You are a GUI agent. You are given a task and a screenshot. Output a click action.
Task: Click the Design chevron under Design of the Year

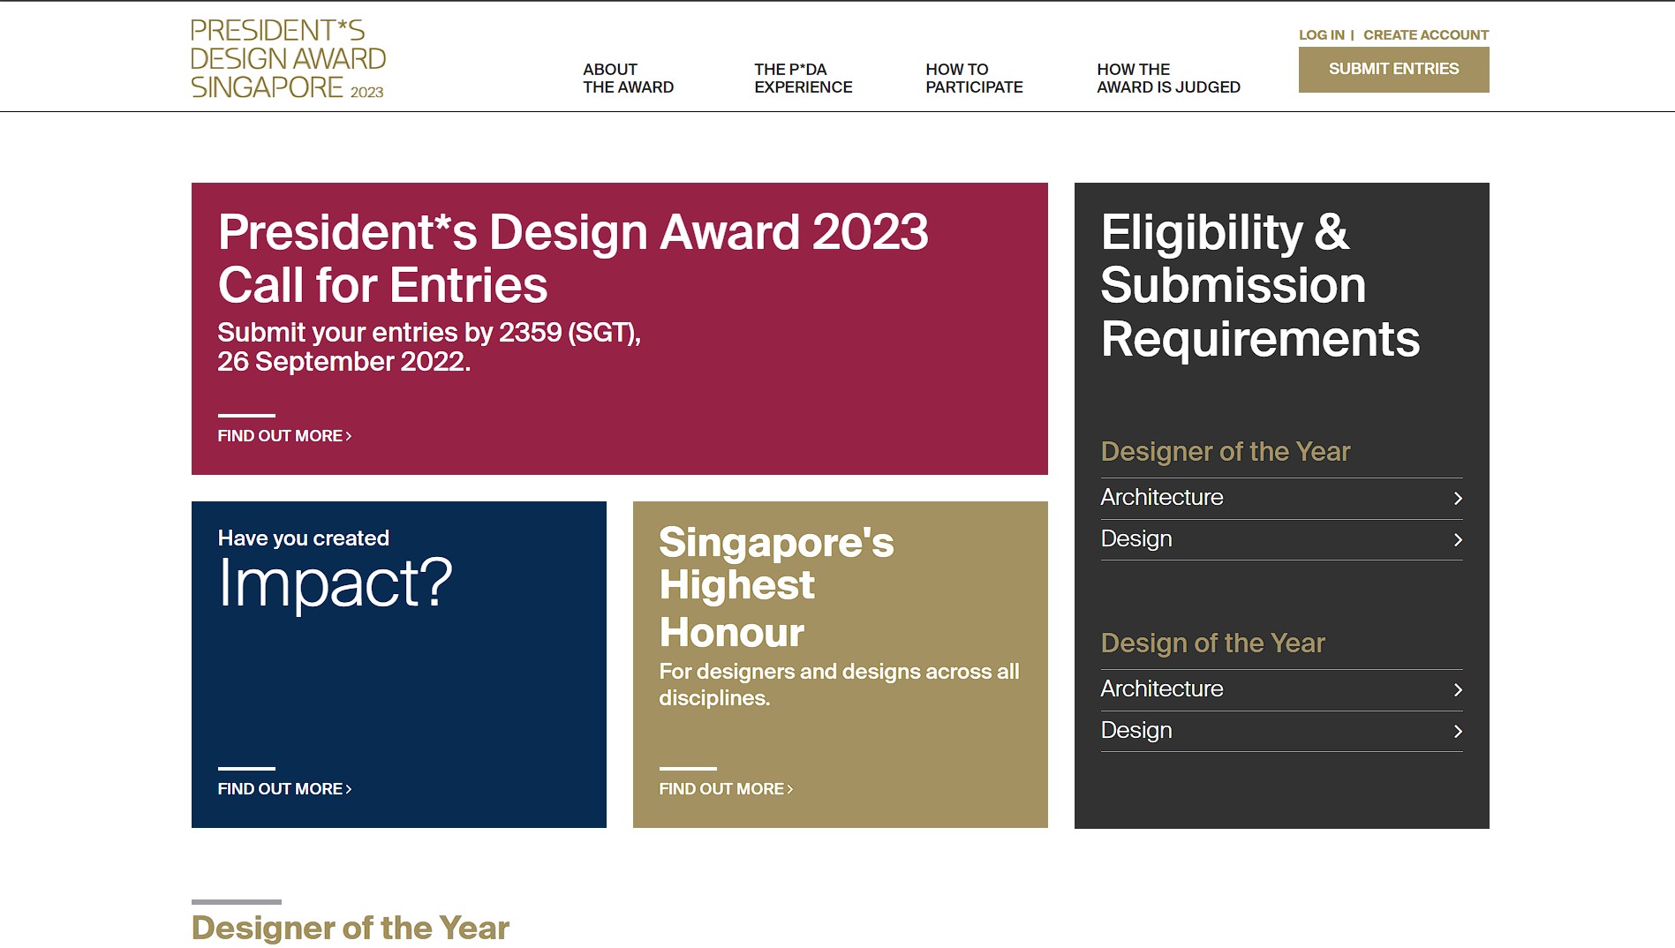[x=1458, y=732]
